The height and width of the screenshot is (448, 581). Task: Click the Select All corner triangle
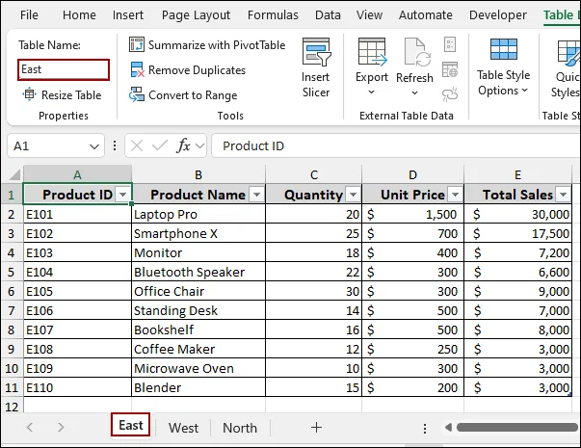pos(14,174)
